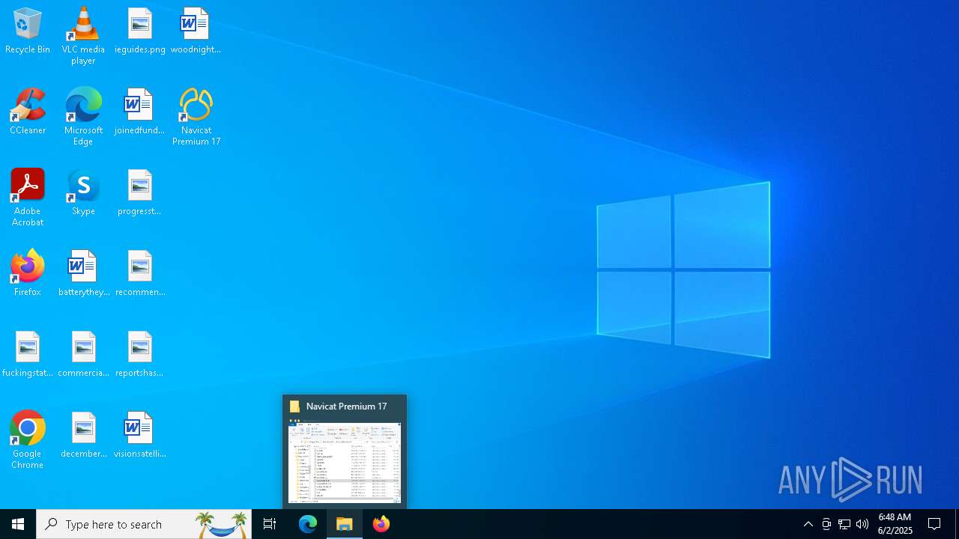Viewport: 959px width, 539px height.
Task: Select the ieguides.png file icon
Action: click(140, 31)
